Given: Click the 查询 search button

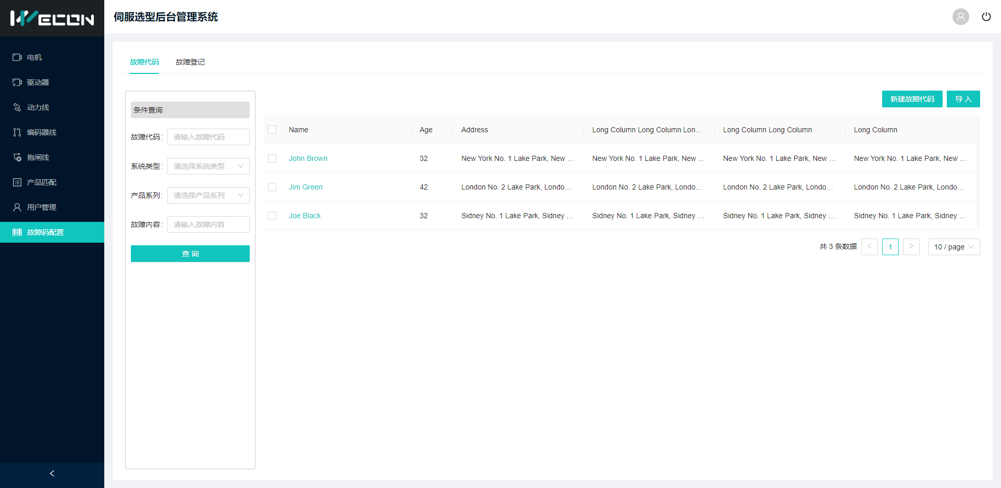Looking at the screenshot, I should pos(190,254).
